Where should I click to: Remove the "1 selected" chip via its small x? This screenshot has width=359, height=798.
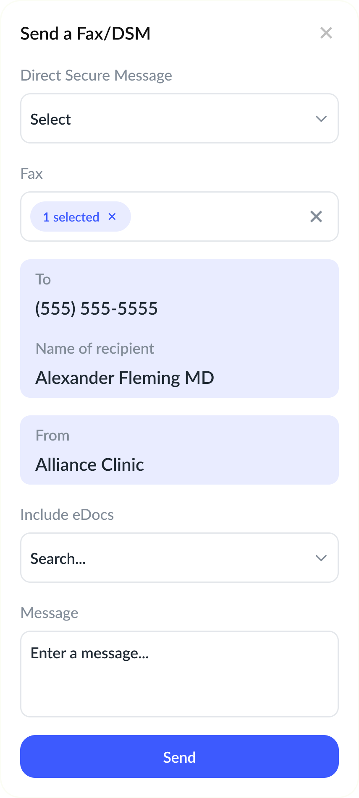coord(112,216)
